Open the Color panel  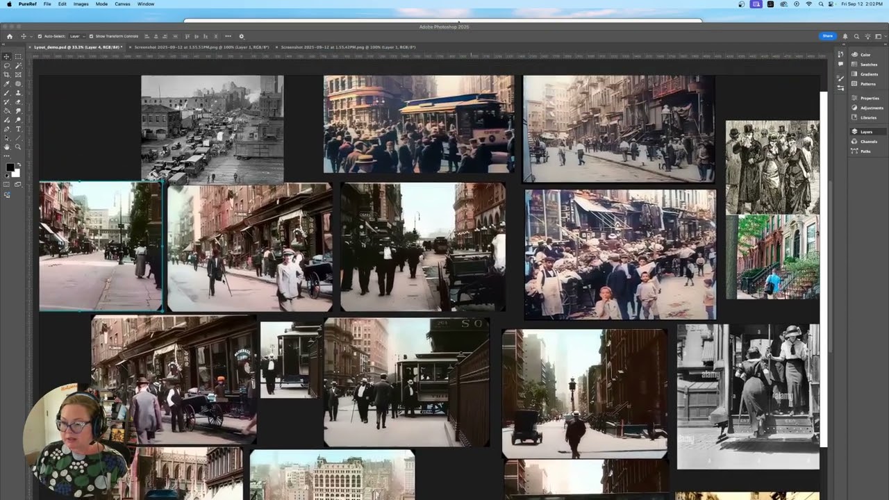pyautogui.click(x=865, y=55)
